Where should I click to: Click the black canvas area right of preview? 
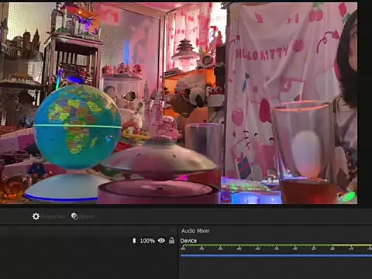(x=365, y=103)
